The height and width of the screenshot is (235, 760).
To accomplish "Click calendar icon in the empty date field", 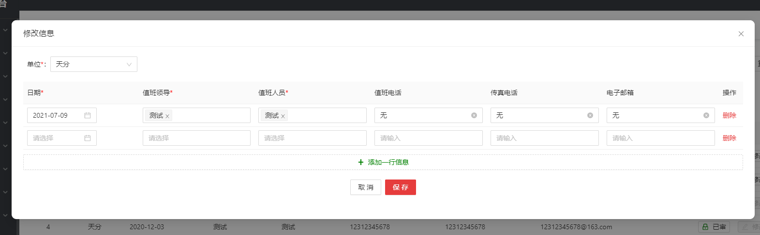I will click(88, 138).
